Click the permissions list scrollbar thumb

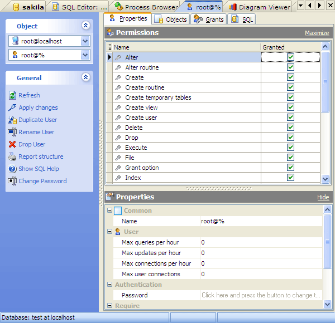click(325, 82)
